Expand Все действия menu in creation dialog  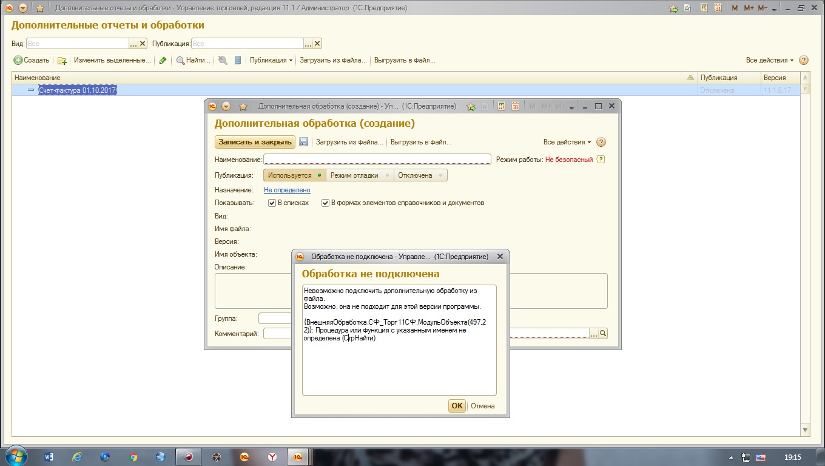pos(567,142)
